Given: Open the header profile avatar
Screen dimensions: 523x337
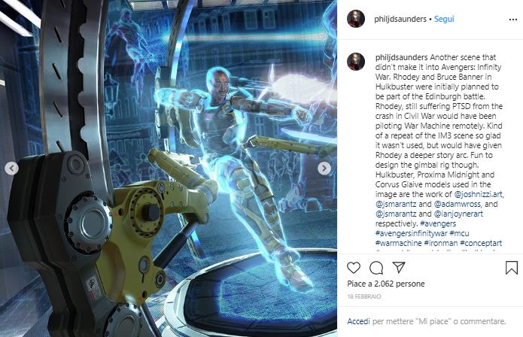Looking at the screenshot, I should [356, 19].
